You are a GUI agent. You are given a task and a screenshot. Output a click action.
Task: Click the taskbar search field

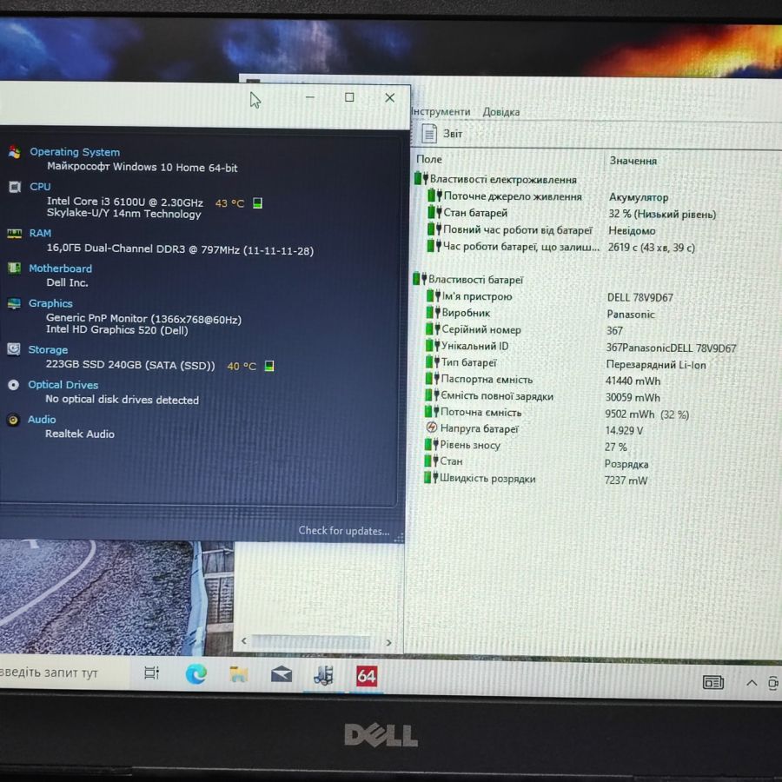[x=63, y=673]
